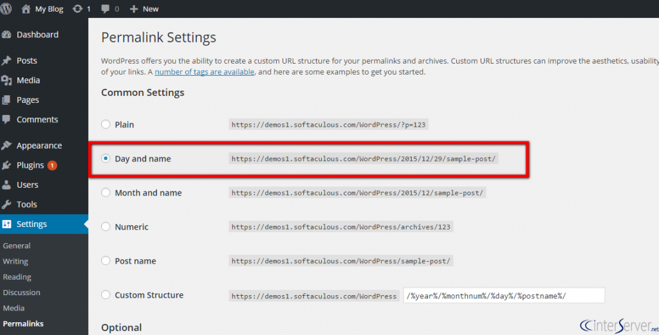659x335 pixels.
Task: Click the Pages icon in sidebar
Action: 6,100
